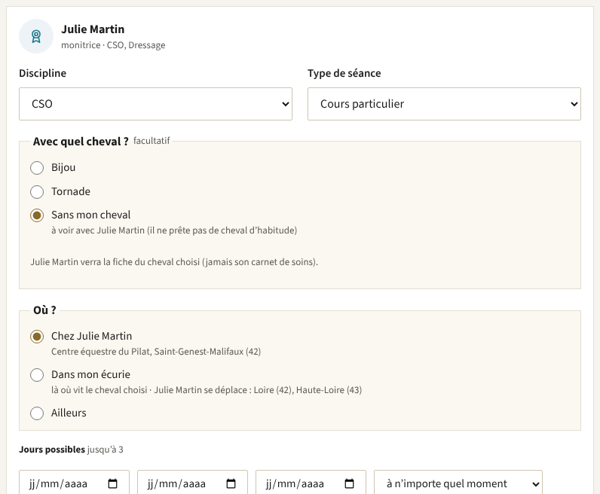Image resolution: width=600 pixels, height=494 pixels.
Task: Click into the first jj/mm/aaaa date field
Action: (74, 483)
